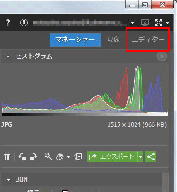The image size is (177, 192).
Task: Click the histogram graph
Action: (x=85, y=90)
